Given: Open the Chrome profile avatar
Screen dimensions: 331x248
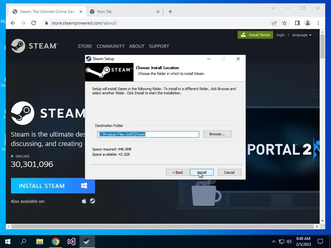Looking at the screenshot, I should (x=308, y=23).
